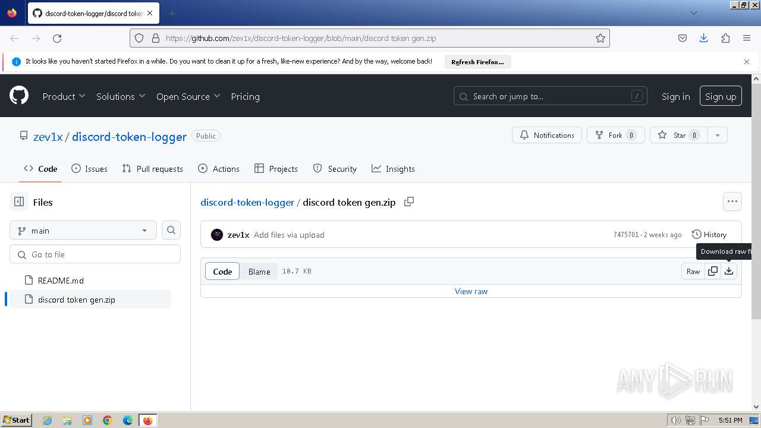This screenshot has width=761, height=428.
Task: Click the Sign up button
Action: (721, 96)
